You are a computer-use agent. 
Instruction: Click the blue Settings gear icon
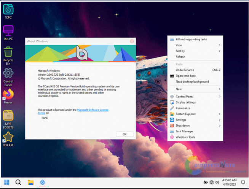tap(172, 120)
